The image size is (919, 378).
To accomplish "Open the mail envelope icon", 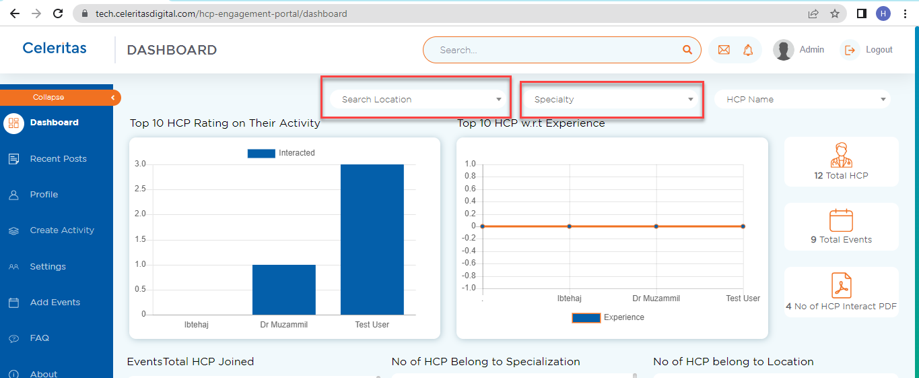I will pyautogui.click(x=724, y=50).
